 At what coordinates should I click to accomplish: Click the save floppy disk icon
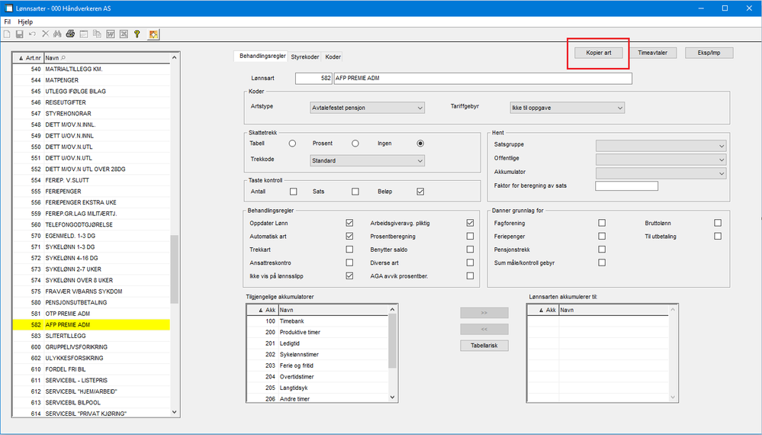point(19,34)
